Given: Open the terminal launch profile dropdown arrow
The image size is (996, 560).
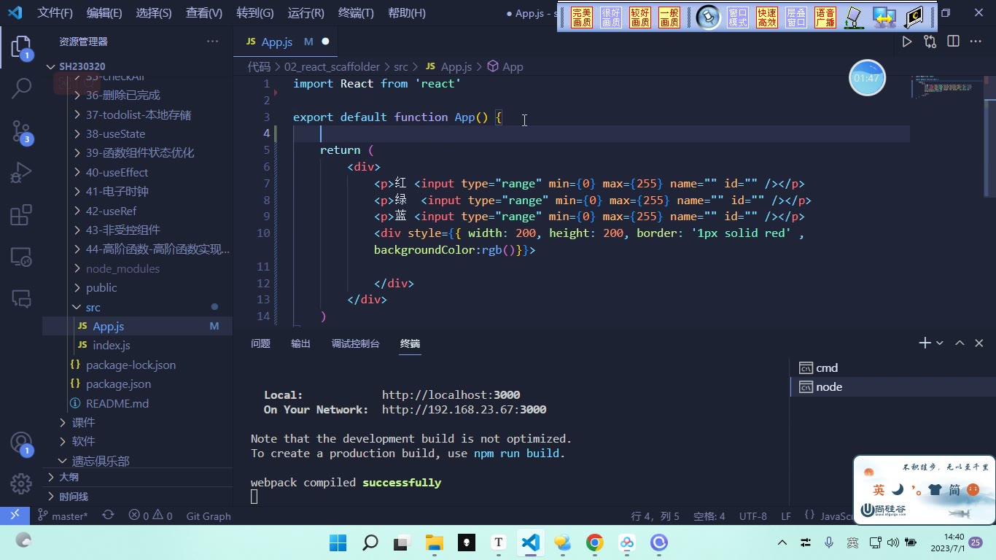Looking at the screenshot, I should pyautogui.click(x=940, y=343).
